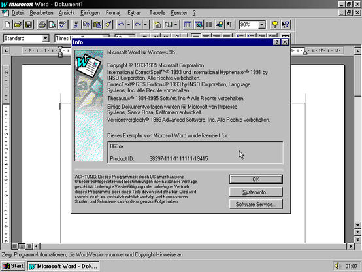The width and height of the screenshot is (362, 272).
Task: Click the context Help arrow-question icon
Action: tap(286, 24)
